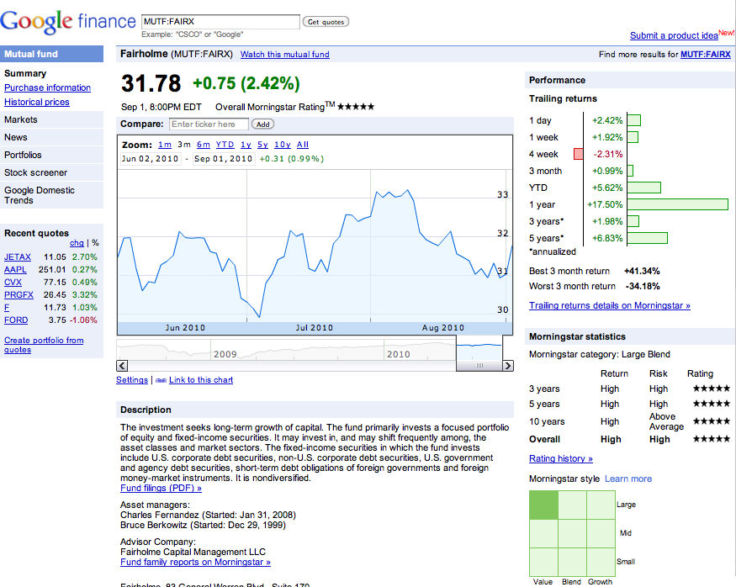Screen dimensions: 736x587
Task: Set chart zoom to 5y
Action: point(262,145)
